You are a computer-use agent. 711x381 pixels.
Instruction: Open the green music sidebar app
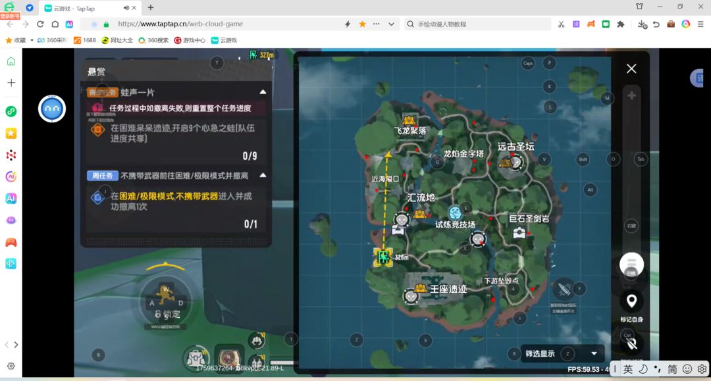[x=11, y=111]
